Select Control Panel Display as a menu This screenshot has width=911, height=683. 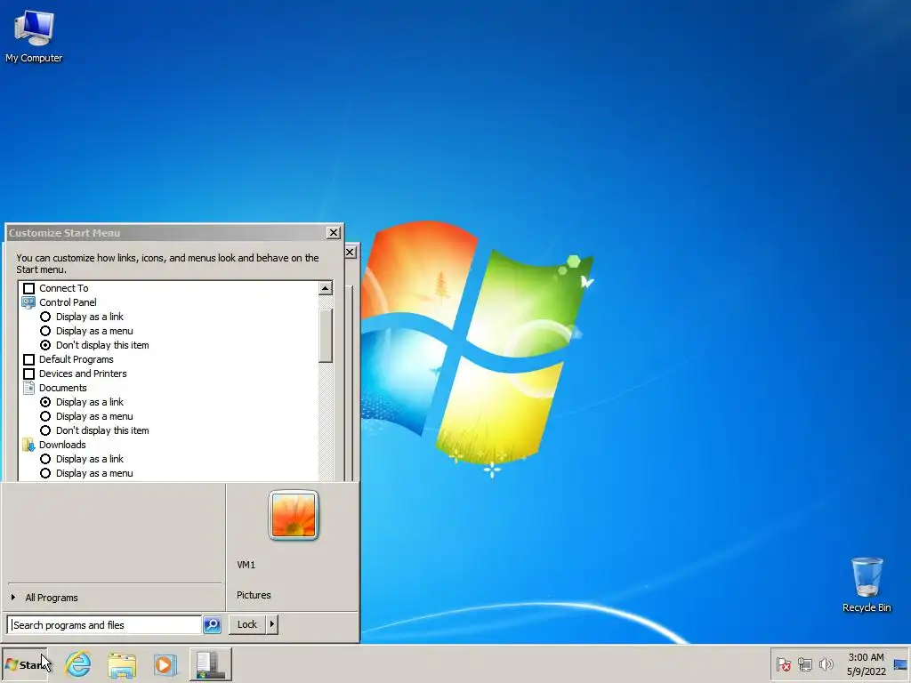coord(45,331)
